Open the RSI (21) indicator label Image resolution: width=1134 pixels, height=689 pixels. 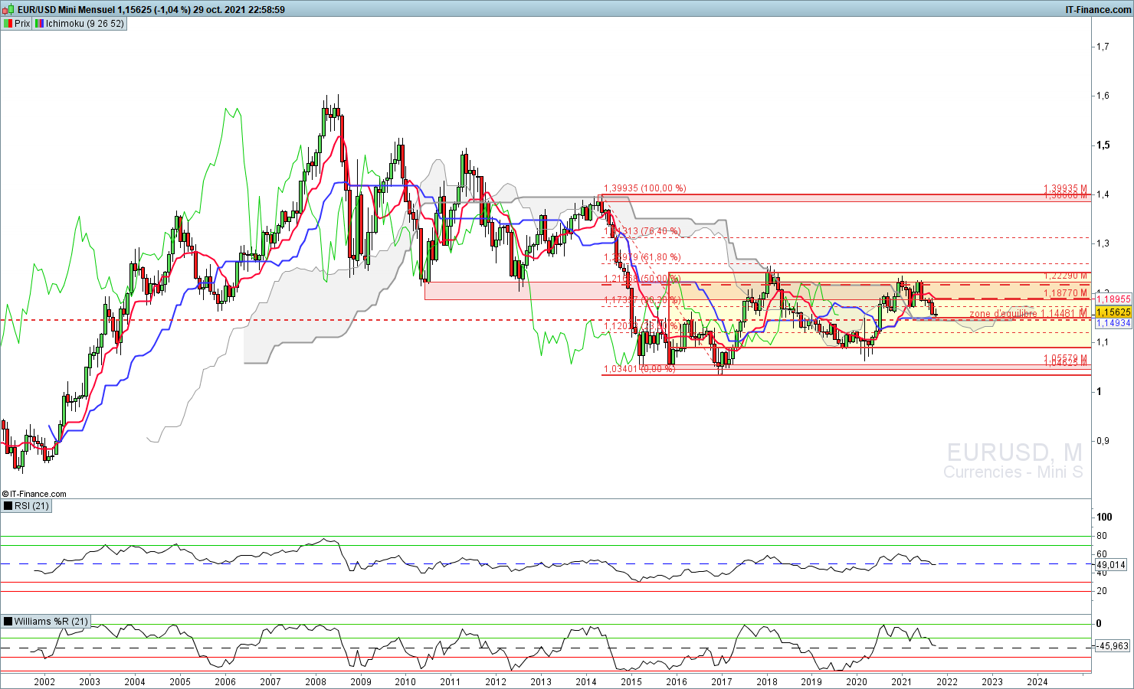click(31, 506)
